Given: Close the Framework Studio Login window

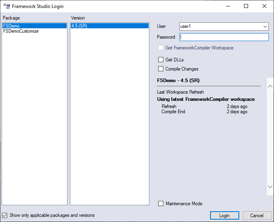Looking at the screenshot, I should point(264,6).
